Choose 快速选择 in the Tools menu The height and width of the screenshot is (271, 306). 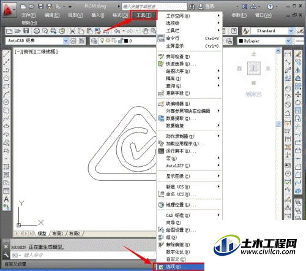tap(189, 64)
